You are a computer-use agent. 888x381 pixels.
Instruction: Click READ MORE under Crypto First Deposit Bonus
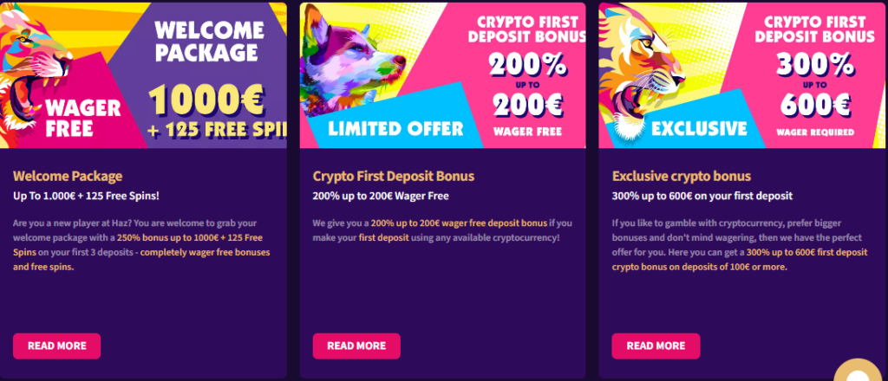[x=356, y=345]
